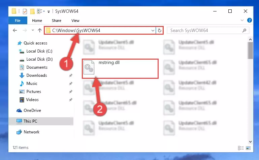Click the New Folder icon in quick access toolbar

(32, 11)
